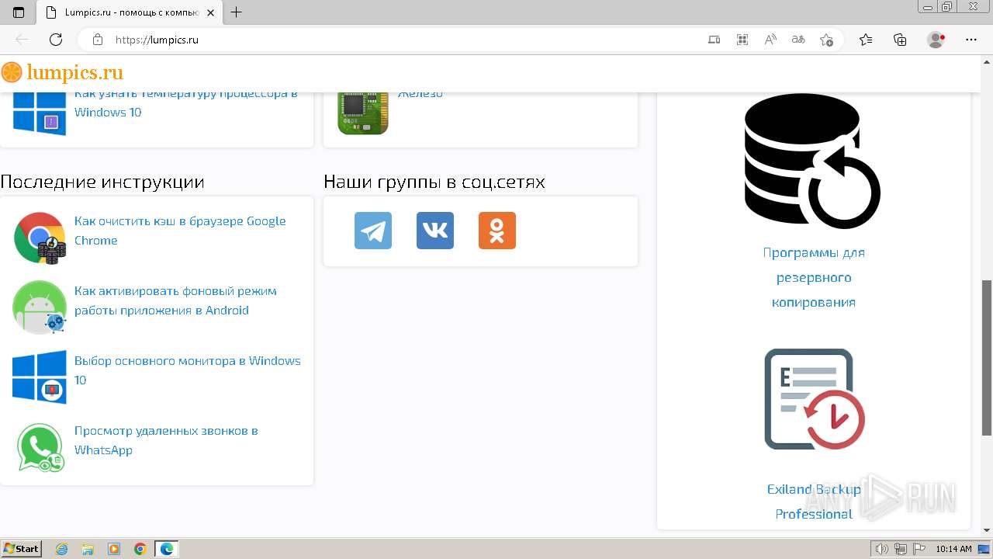Open the Favorites list icon
The height and width of the screenshot is (559, 993).
(866, 40)
